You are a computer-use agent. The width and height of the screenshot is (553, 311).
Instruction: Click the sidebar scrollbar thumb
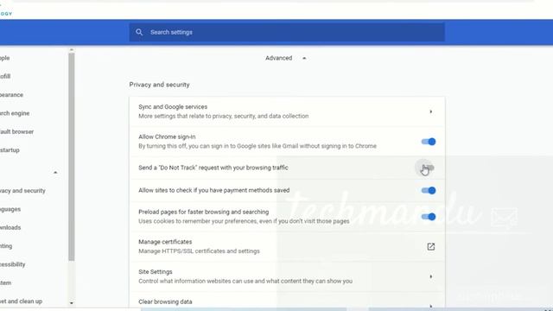pos(72,157)
